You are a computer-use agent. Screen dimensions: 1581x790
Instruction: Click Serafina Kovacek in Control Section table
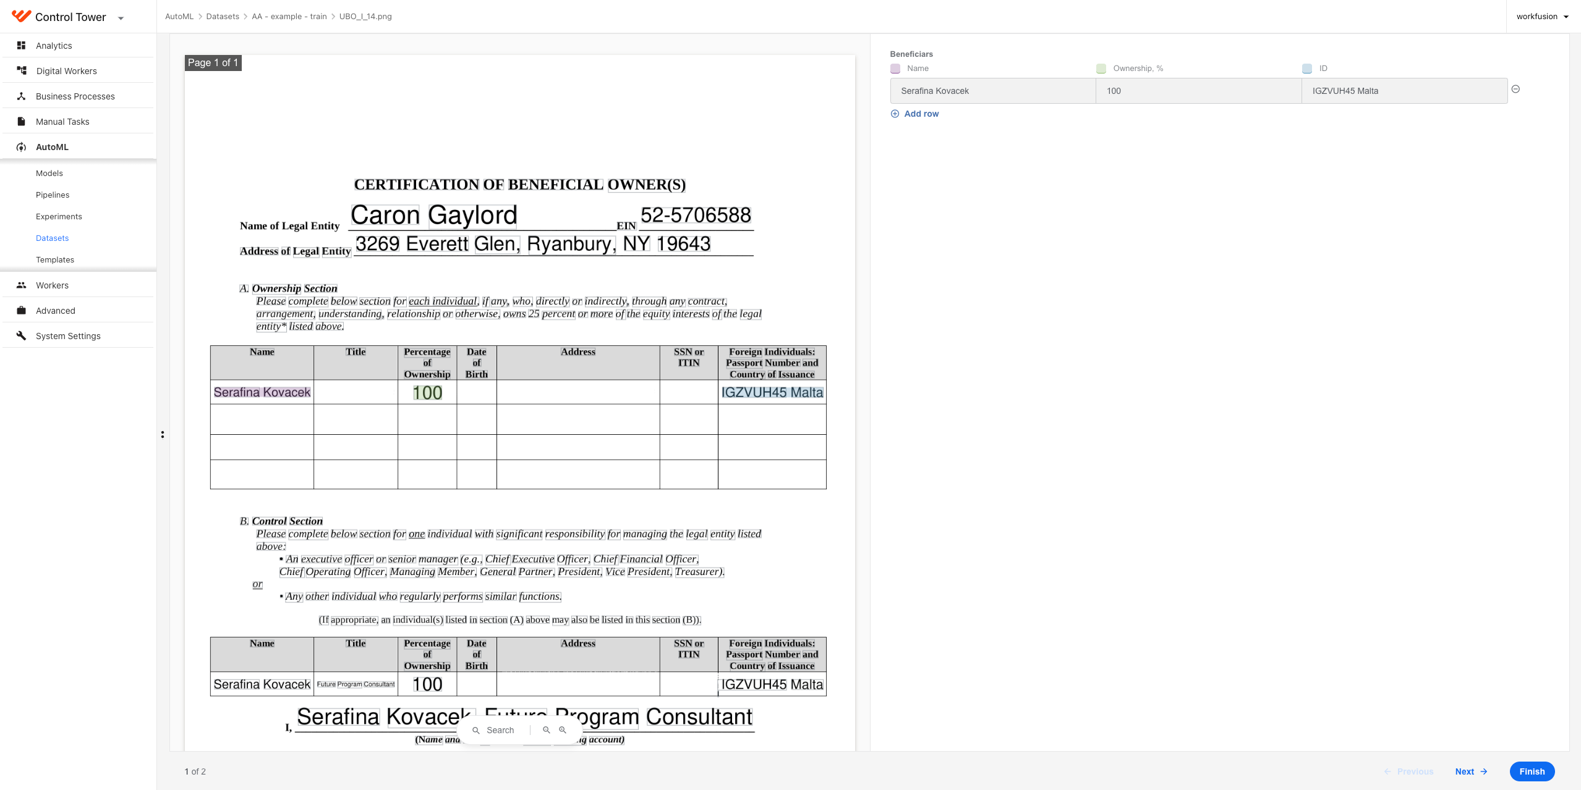262,684
